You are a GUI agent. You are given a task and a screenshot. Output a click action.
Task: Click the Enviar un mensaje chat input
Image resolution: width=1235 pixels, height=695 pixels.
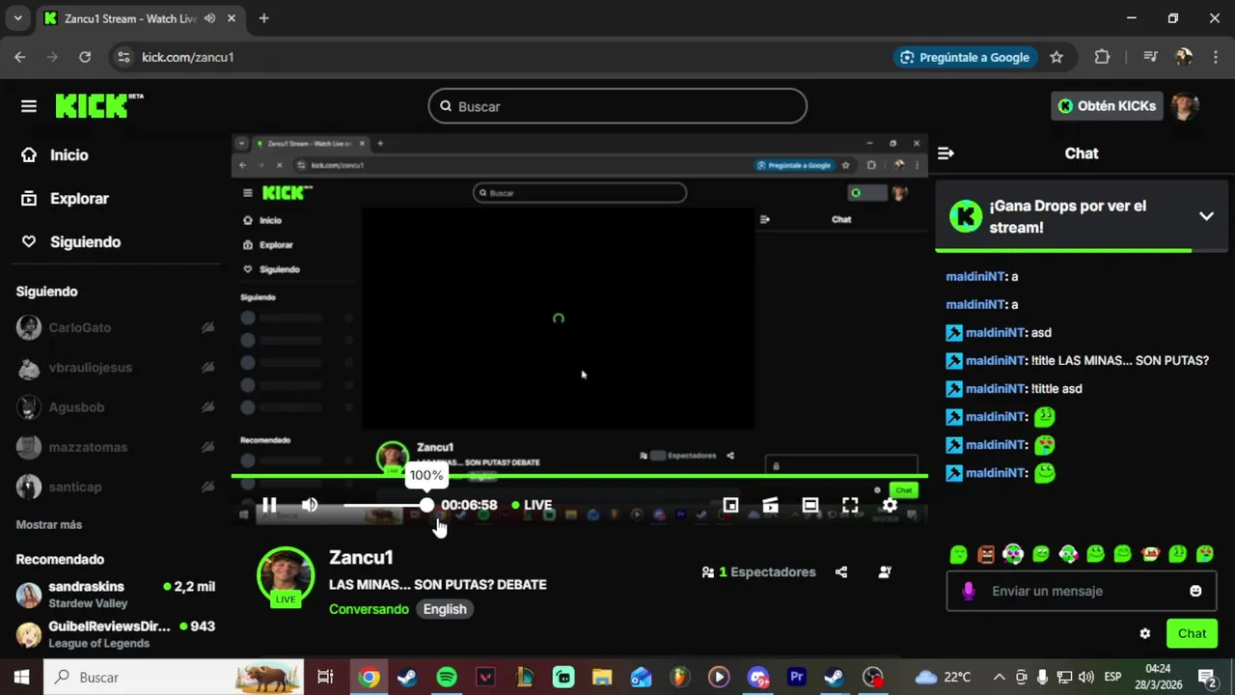point(1081,591)
